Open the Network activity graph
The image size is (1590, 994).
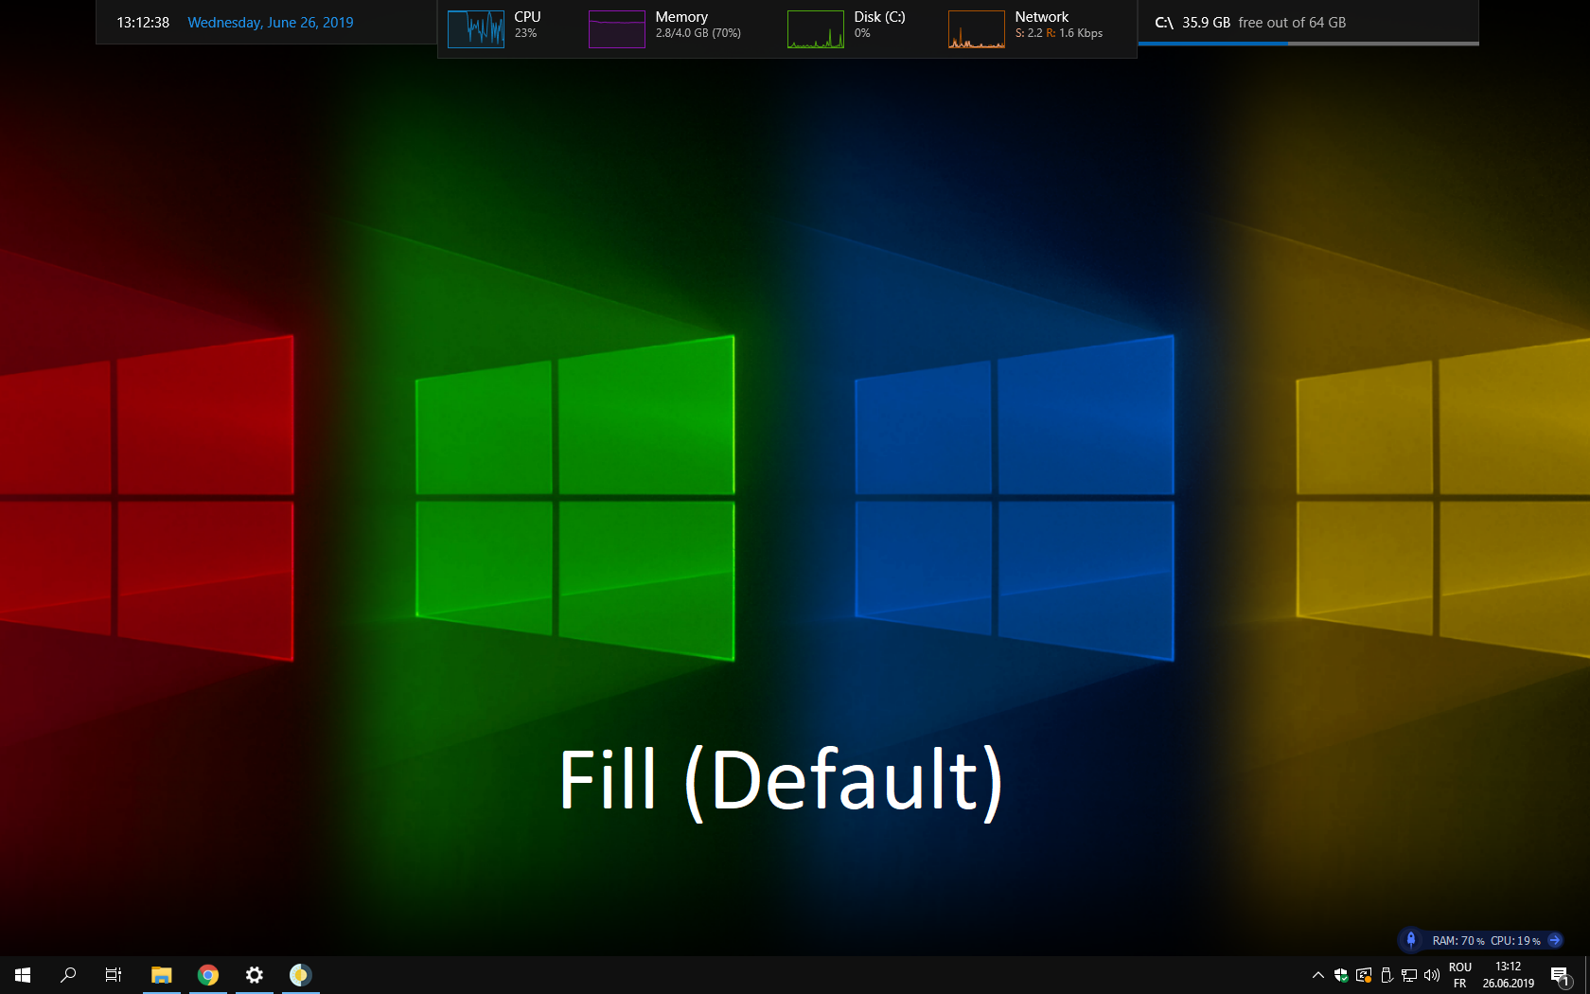[976, 28]
